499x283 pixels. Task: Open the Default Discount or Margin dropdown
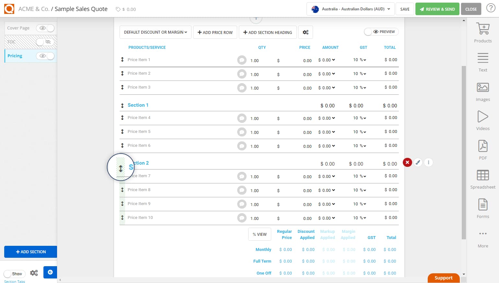coord(155,32)
